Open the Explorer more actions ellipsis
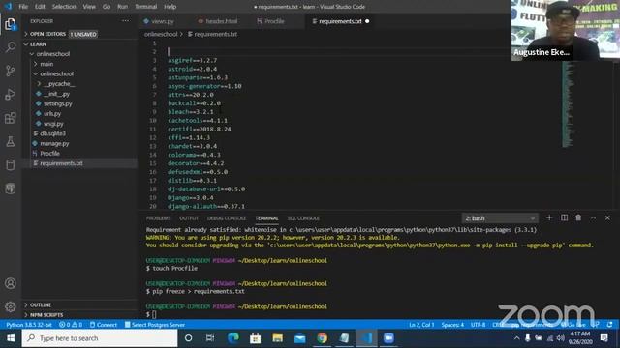The image size is (620, 348). coord(125,21)
